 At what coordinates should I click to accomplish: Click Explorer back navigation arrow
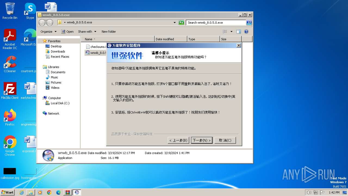point(42,23)
